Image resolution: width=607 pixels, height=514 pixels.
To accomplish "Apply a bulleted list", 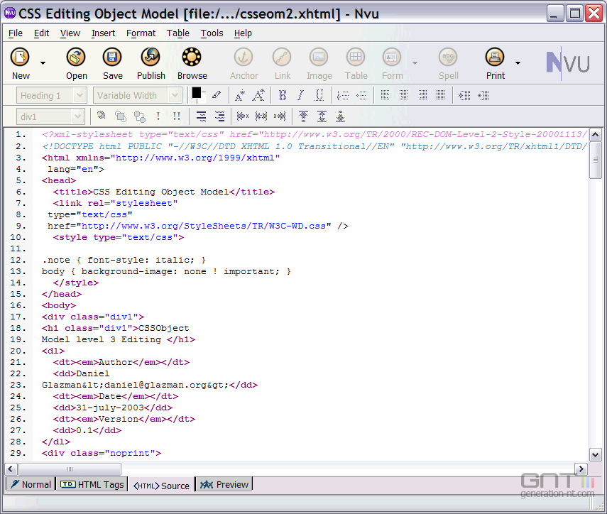I will 361,95.
